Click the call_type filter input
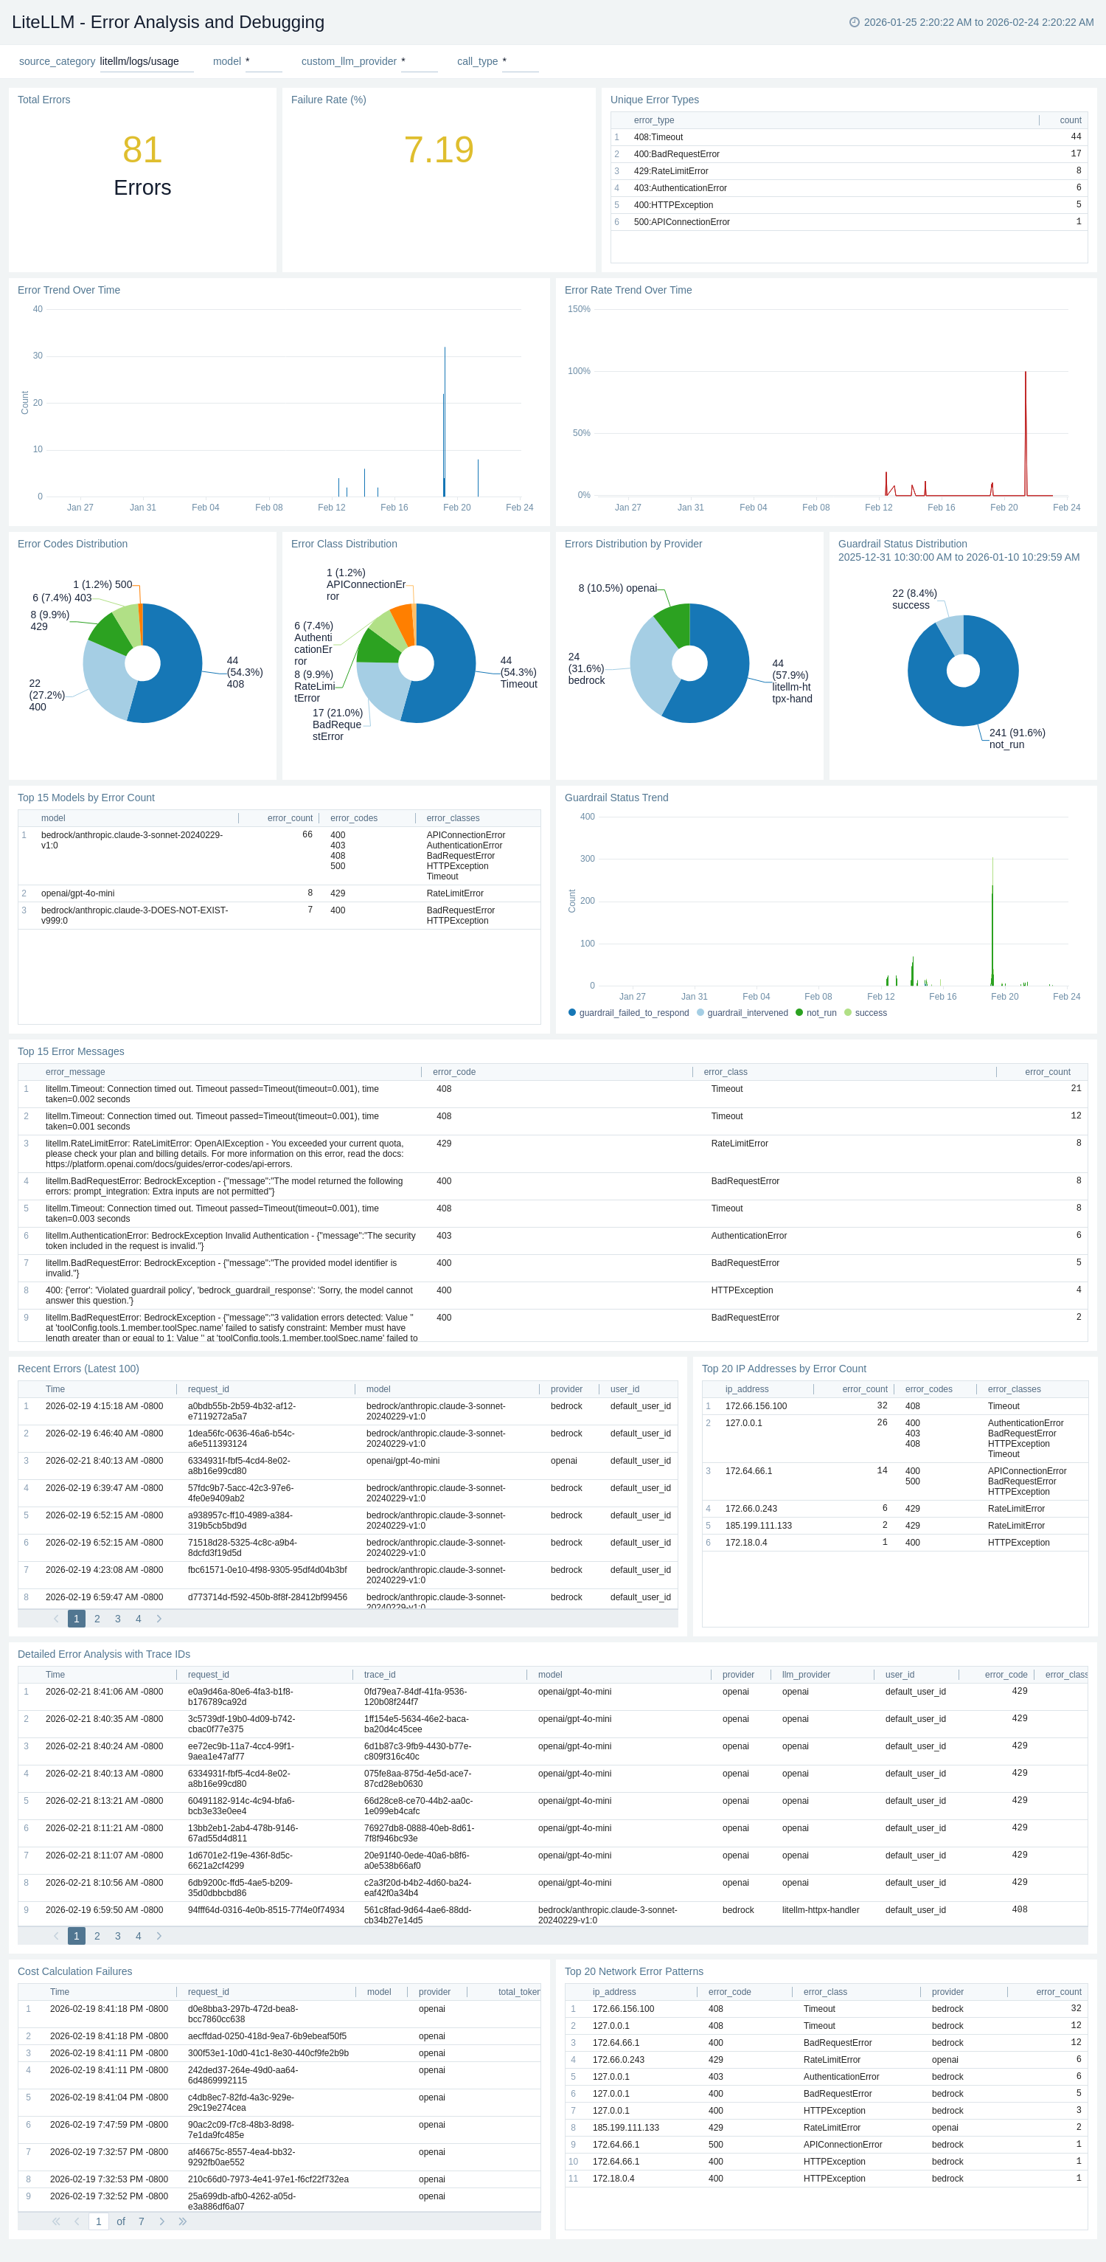1106x2262 pixels. [520, 61]
